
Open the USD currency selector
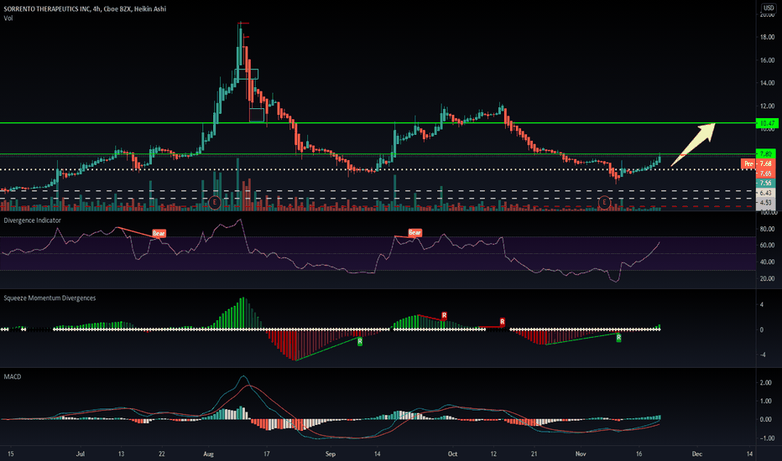click(769, 8)
